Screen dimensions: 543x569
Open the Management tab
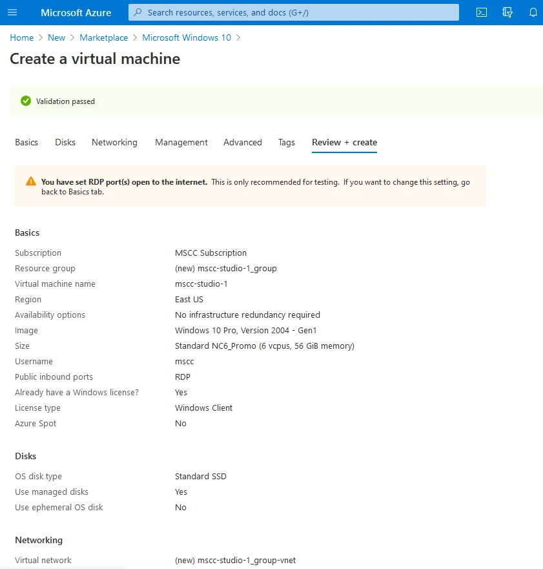(181, 142)
